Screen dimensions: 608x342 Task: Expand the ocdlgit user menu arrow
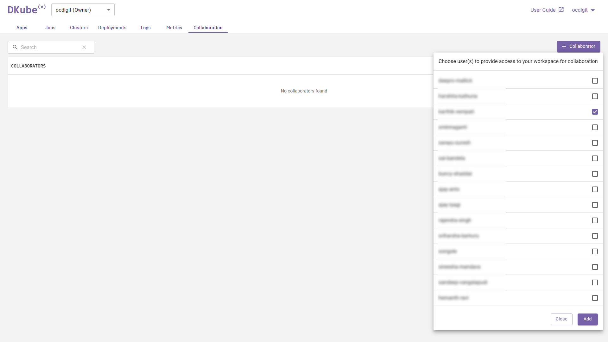click(593, 10)
